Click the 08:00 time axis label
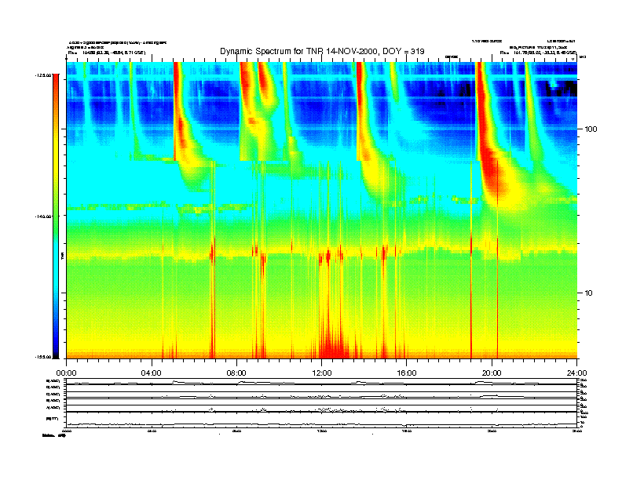 (236, 373)
